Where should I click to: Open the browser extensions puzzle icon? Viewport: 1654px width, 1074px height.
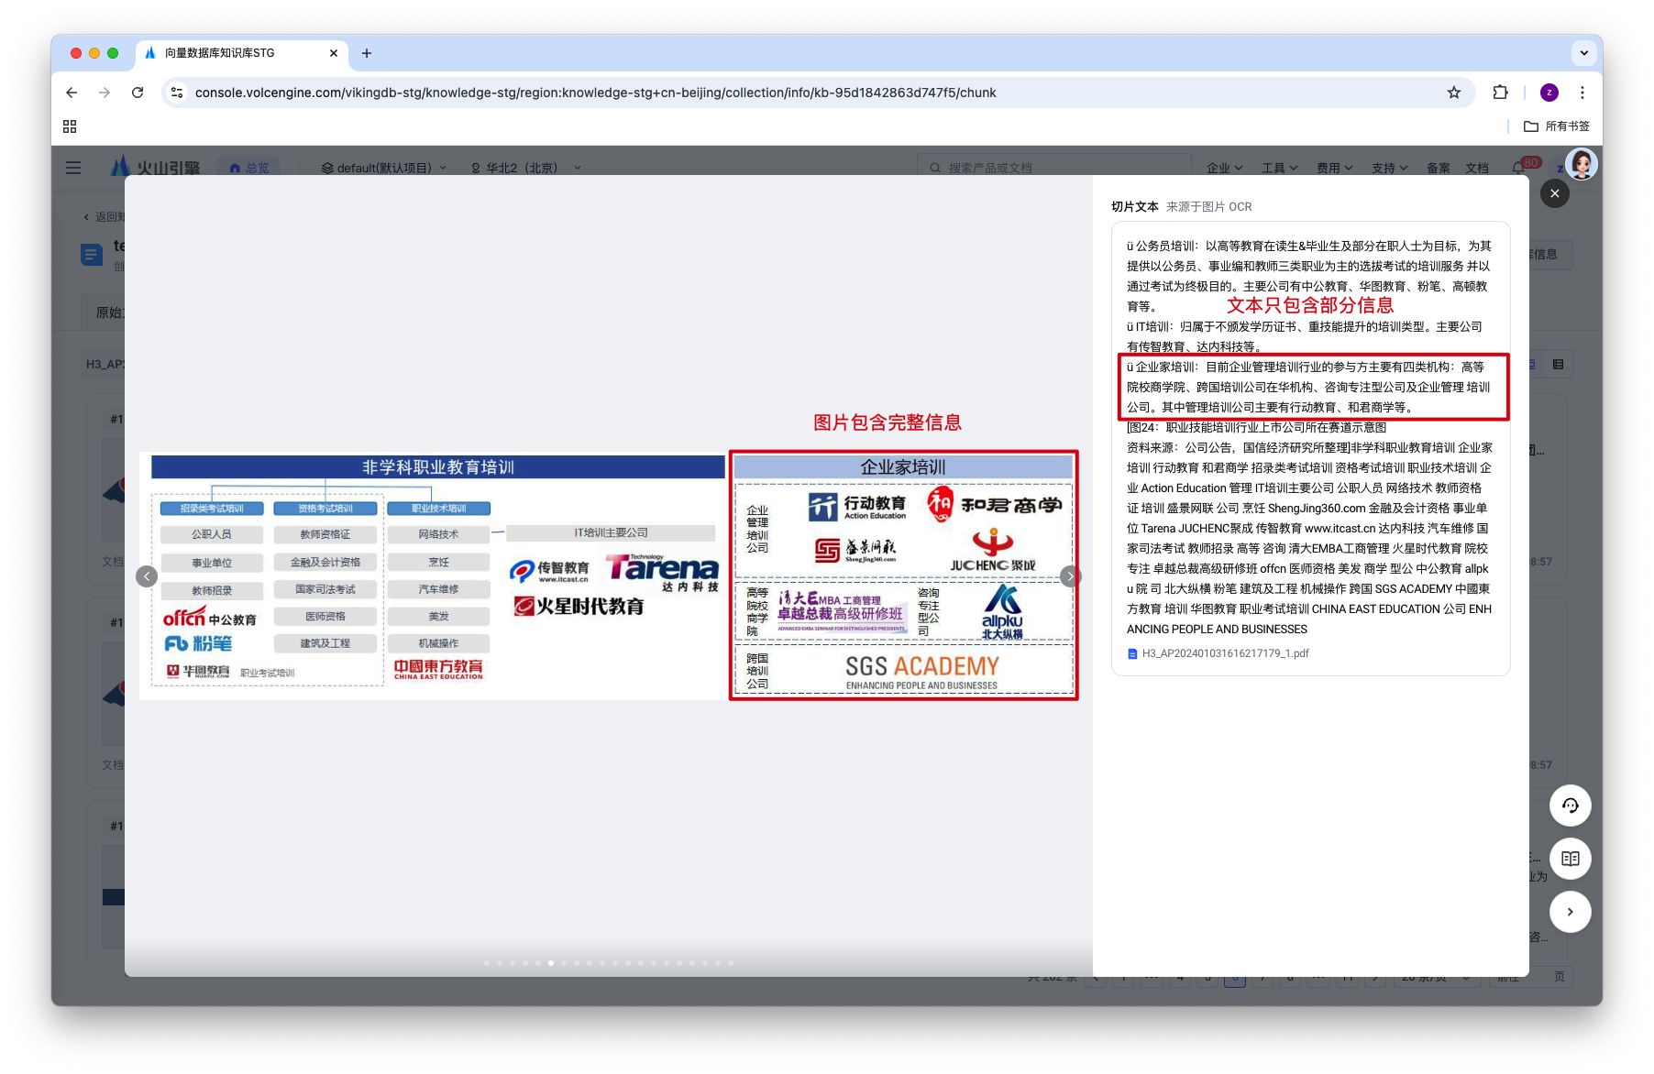[x=1500, y=93]
